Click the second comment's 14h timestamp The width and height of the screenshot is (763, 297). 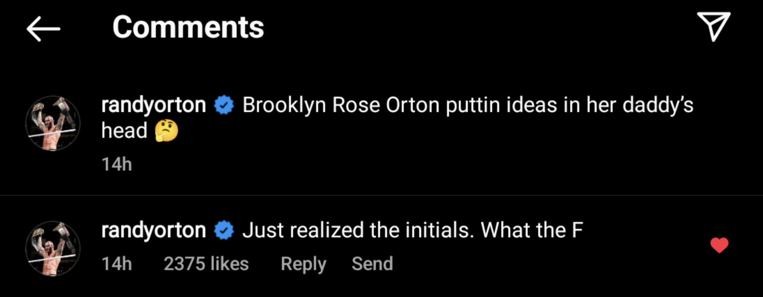coord(116,264)
